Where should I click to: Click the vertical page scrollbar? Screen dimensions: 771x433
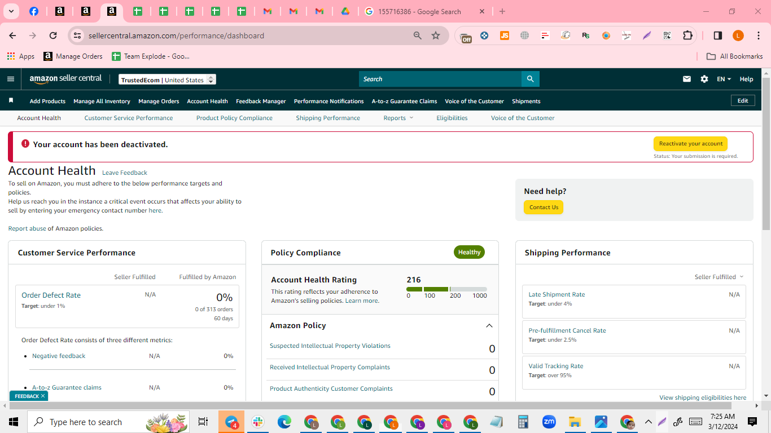coord(766,153)
